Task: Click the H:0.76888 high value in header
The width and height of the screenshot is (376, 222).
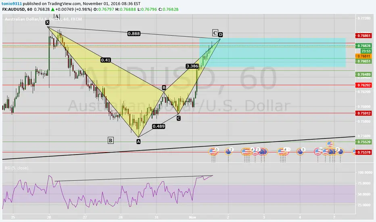Action: [125, 9]
